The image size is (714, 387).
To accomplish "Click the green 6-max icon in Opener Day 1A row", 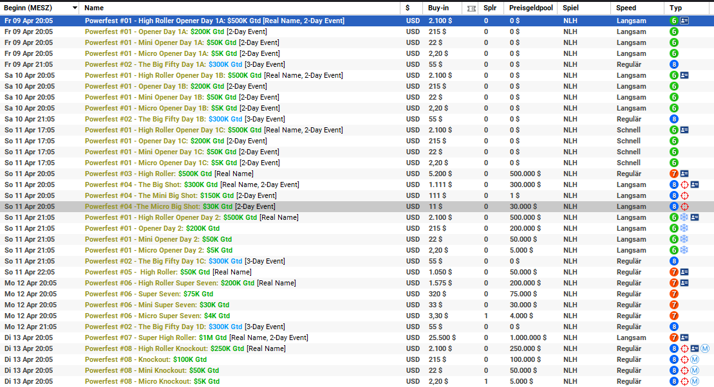I will (674, 32).
